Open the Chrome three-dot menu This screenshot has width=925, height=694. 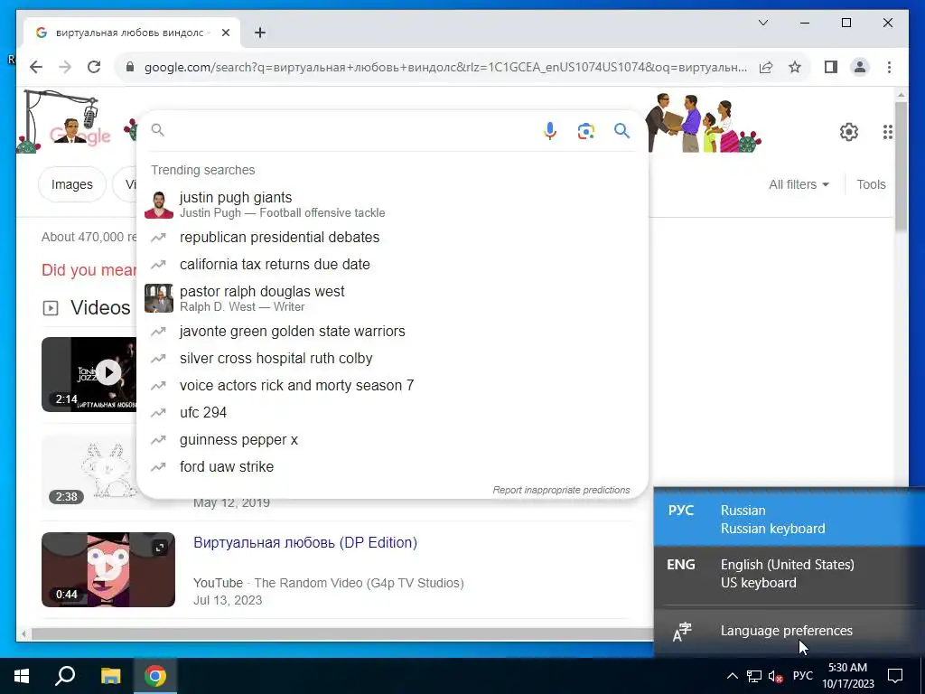(889, 67)
